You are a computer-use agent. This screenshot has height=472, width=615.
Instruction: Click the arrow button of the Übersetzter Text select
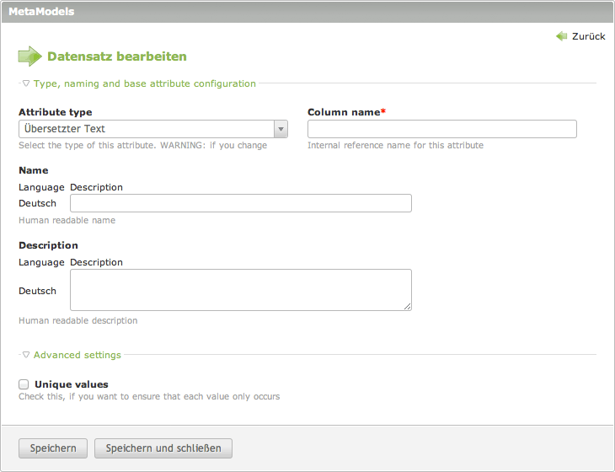(x=281, y=129)
